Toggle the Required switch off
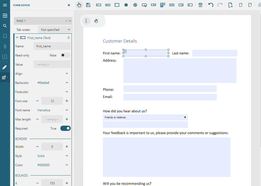Screen dimensions: 261x186 pos(66,129)
